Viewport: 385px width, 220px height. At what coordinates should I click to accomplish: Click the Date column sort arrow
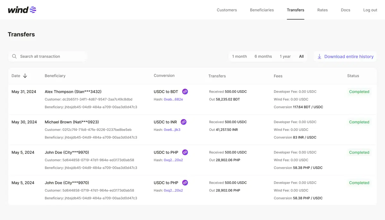[25, 76]
